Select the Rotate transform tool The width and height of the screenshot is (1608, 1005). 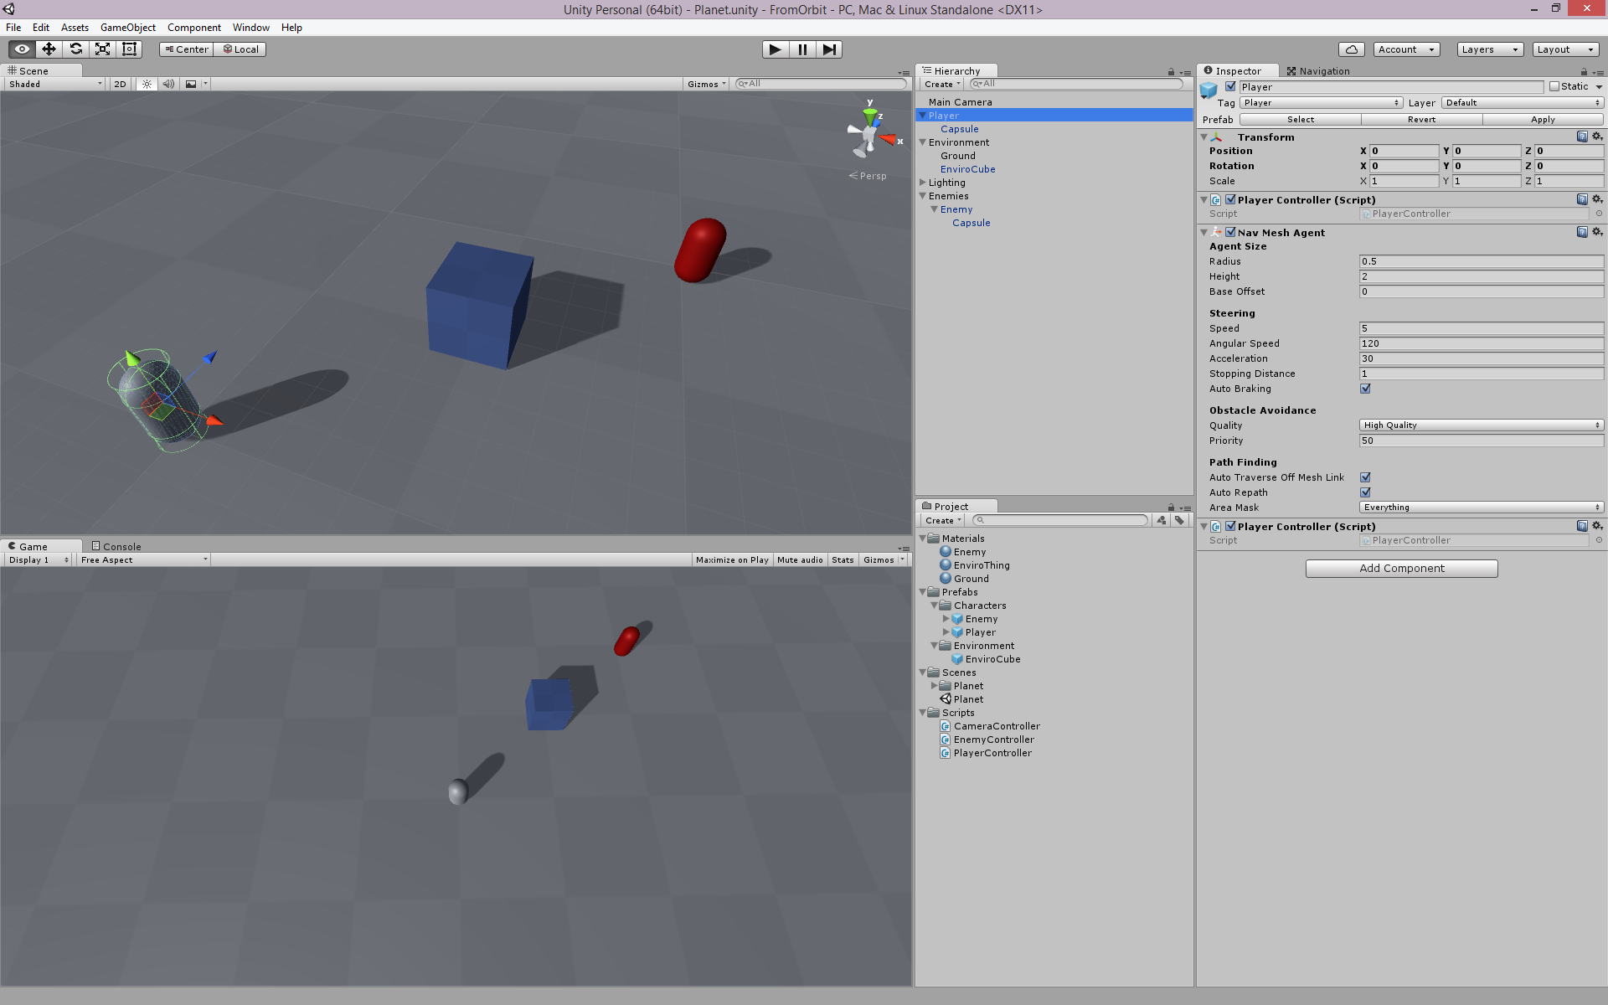(x=75, y=49)
